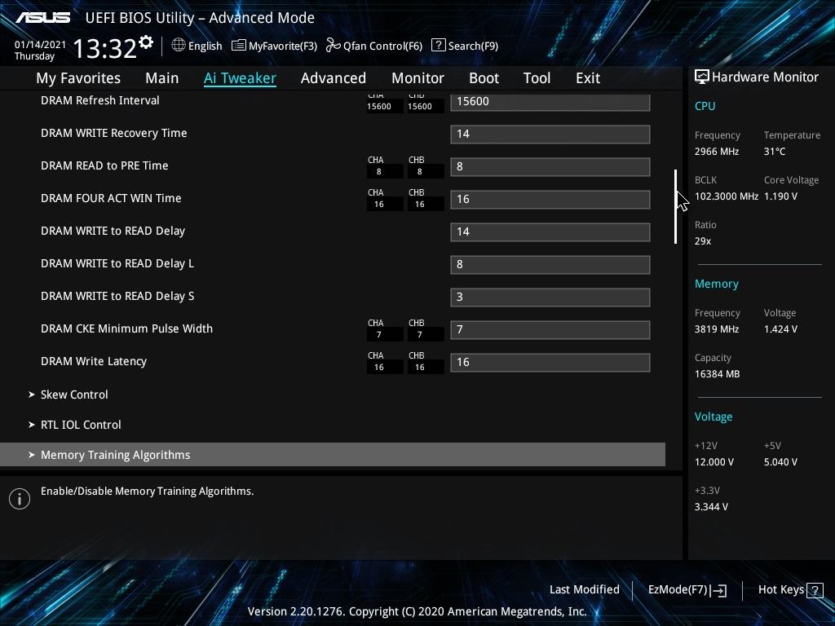Viewport: 835px width, 626px height.
Task: Edit DRAM Refresh Interval value field
Action: [x=550, y=102]
